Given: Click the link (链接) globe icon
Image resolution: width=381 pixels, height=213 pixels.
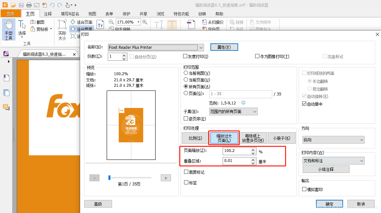Looking at the screenshot, I should coord(232,22).
